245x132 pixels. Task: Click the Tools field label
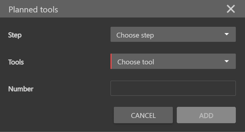16,62
